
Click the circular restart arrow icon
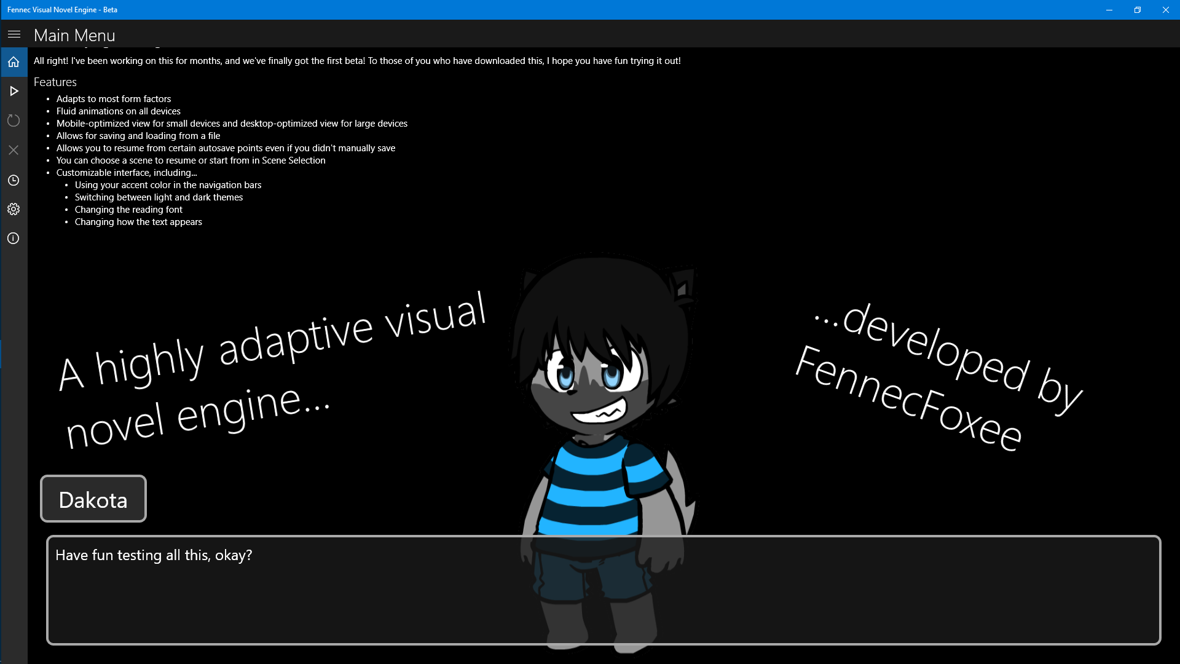[14, 121]
